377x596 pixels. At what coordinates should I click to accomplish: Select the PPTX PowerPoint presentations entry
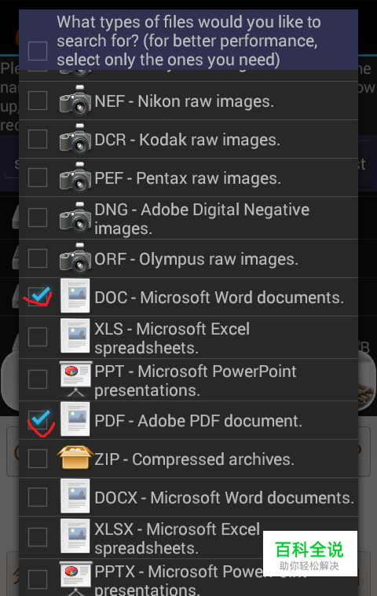(188, 578)
